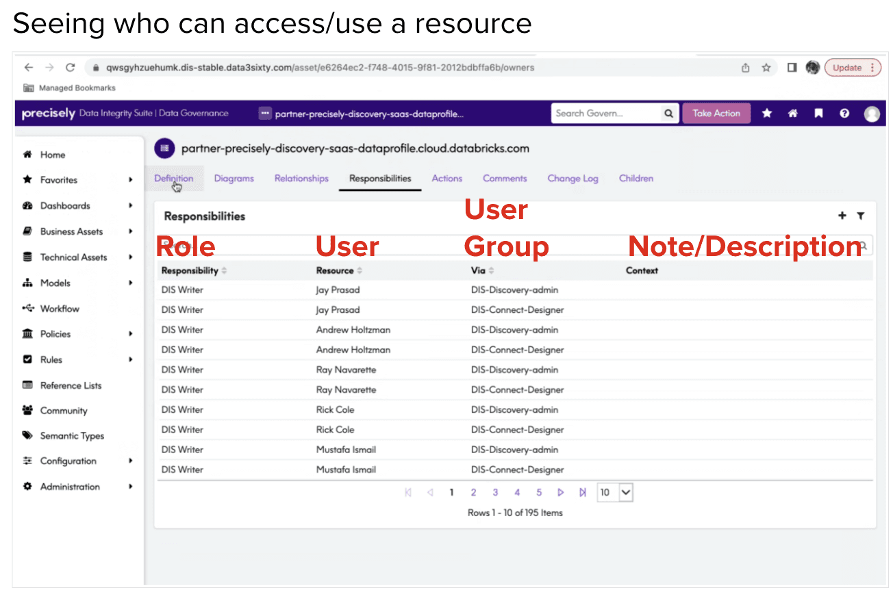Go to page 5 of the results
The width and height of the screenshot is (893, 590).
[x=539, y=492]
